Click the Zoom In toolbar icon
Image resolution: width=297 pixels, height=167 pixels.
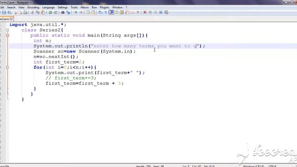click(x=76, y=13)
